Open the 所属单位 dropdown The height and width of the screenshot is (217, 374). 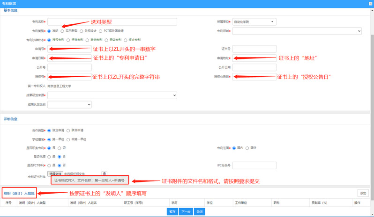click(x=254, y=22)
